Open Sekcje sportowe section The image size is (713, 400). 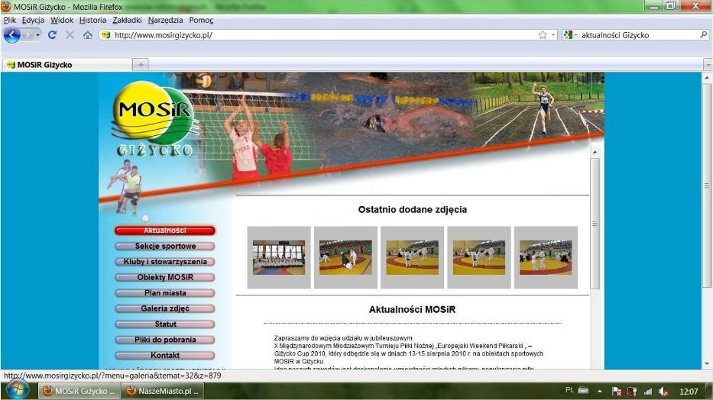click(165, 246)
